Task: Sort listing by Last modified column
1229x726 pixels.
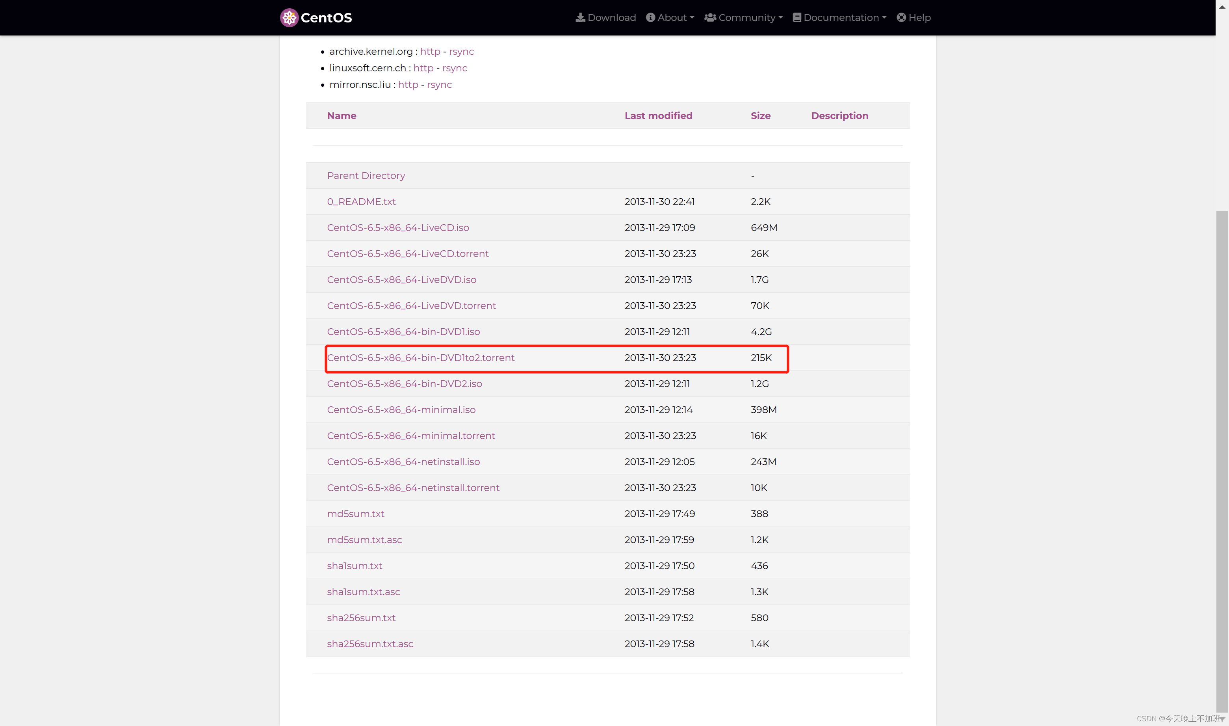Action: [658, 116]
